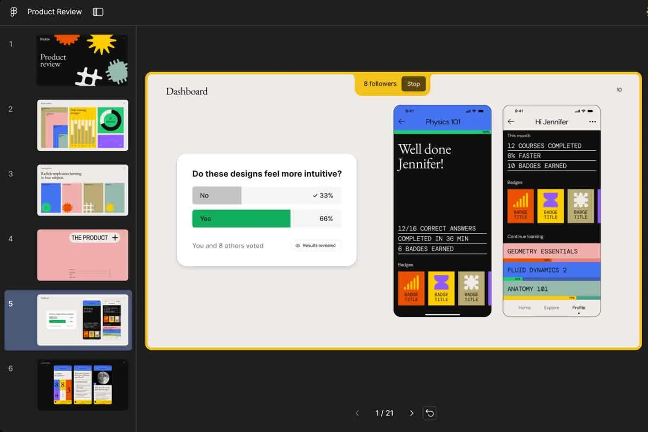This screenshot has height=432, width=648.
Task: Select the tan puzzle badge in Physics 101
Action: (x=471, y=288)
